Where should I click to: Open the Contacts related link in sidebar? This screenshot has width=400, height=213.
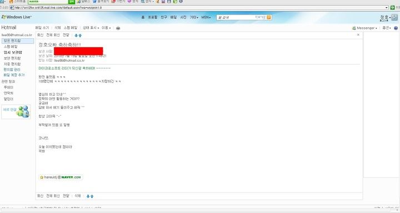8,93
